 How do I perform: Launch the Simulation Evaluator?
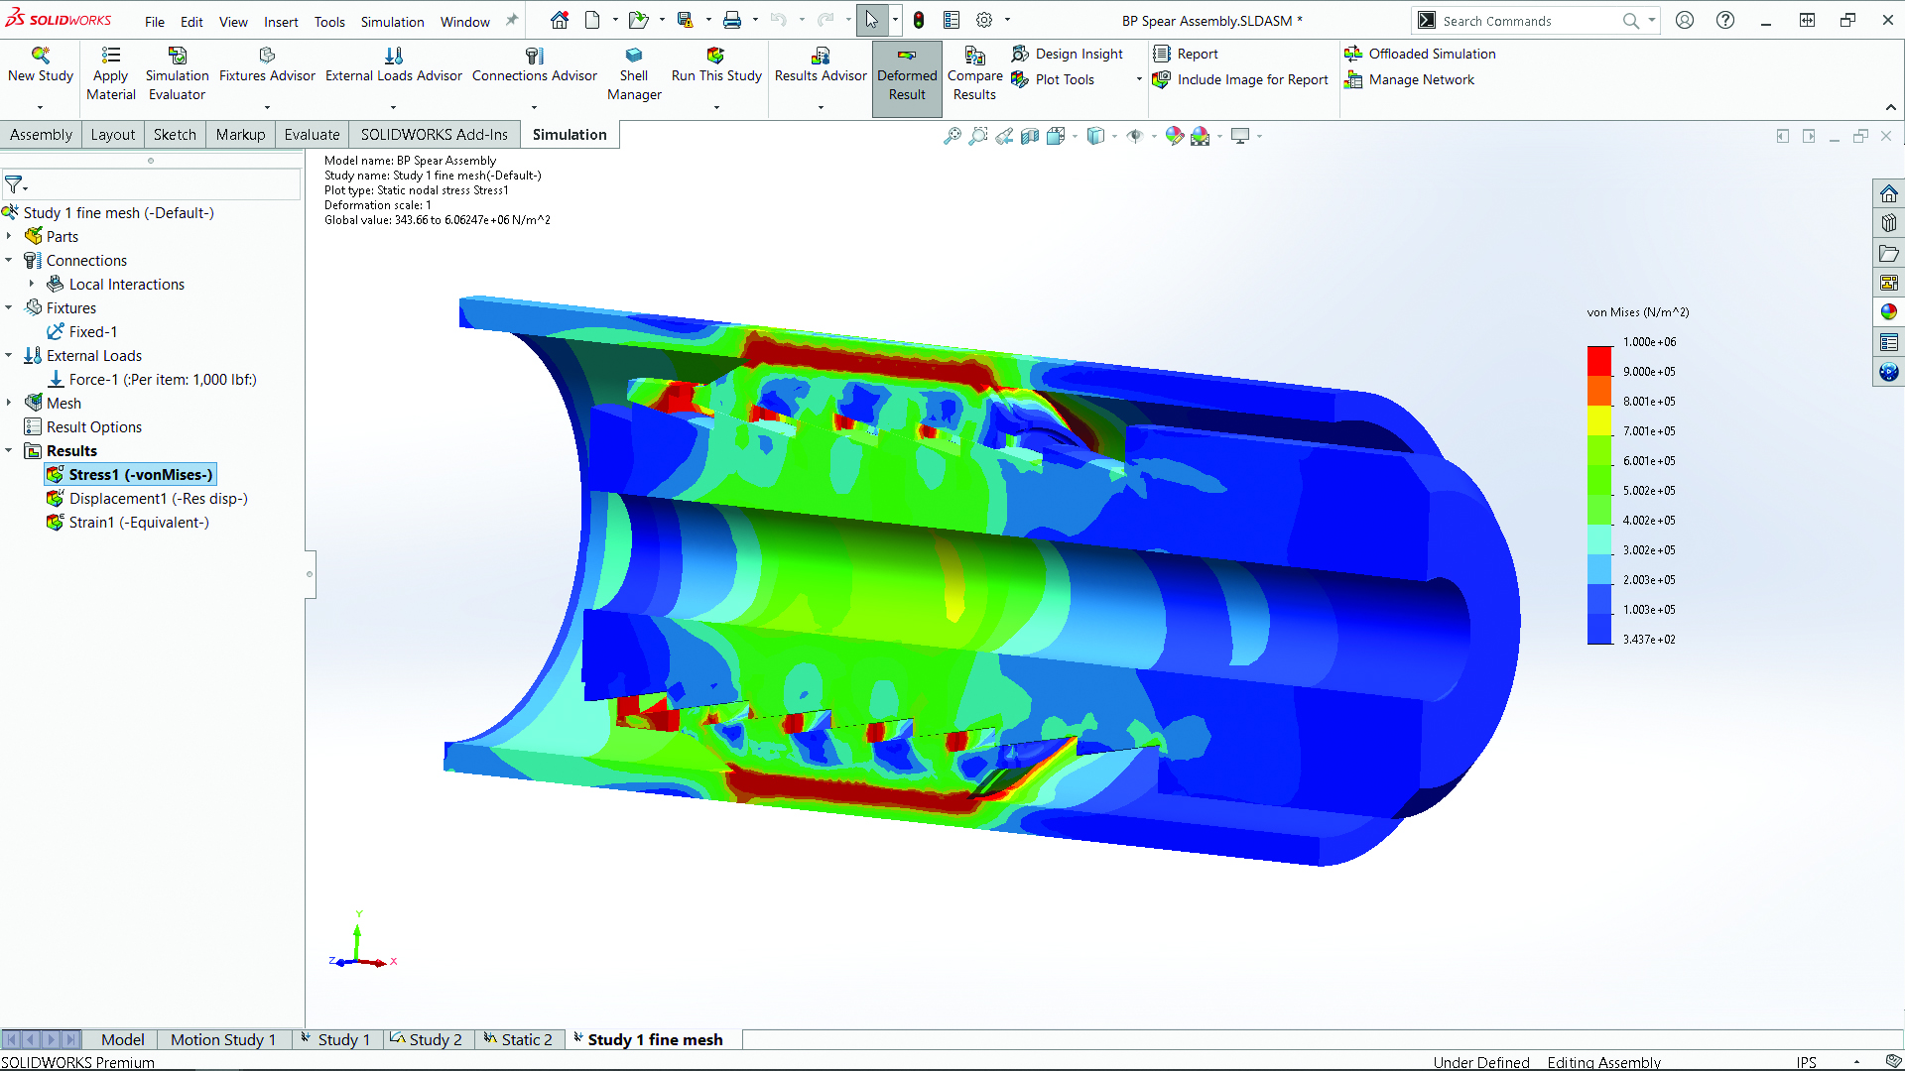click(177, 74)
